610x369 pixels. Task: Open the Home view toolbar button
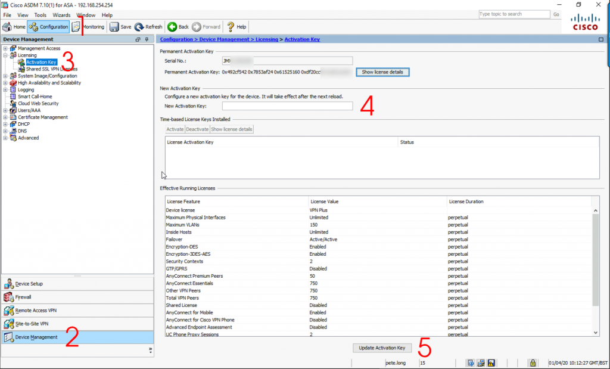(x=14, y=27)
